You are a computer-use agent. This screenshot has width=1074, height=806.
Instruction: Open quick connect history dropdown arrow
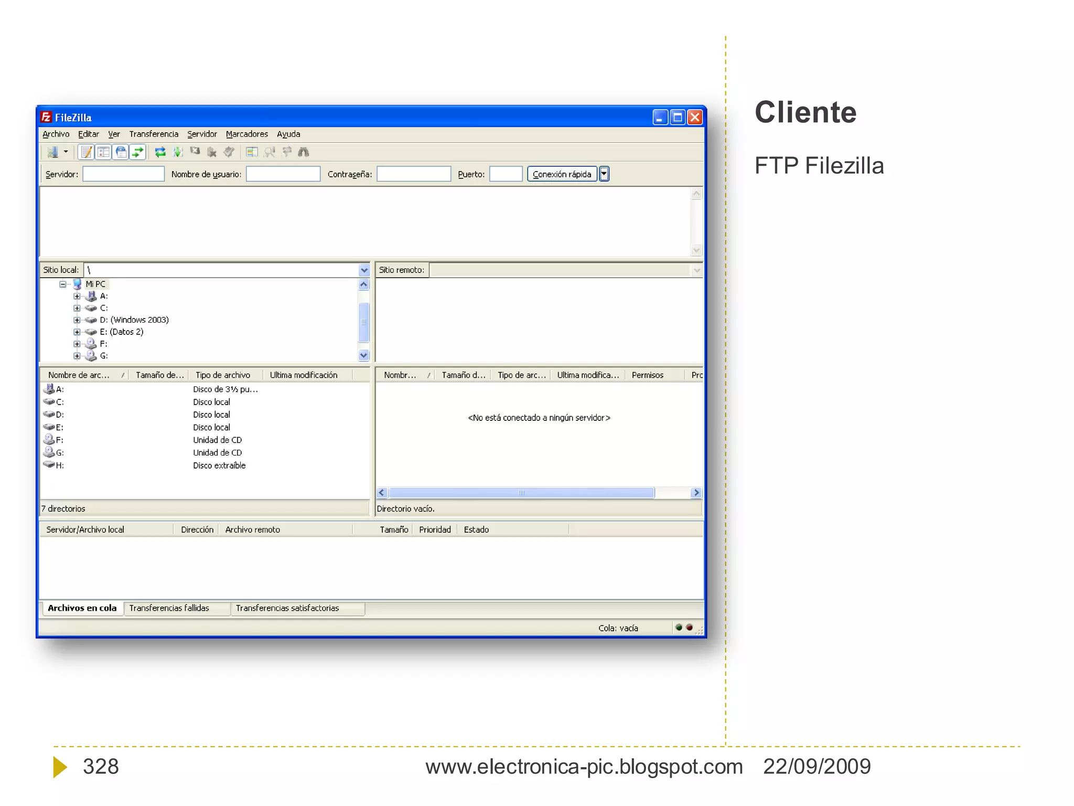point(604,174)
